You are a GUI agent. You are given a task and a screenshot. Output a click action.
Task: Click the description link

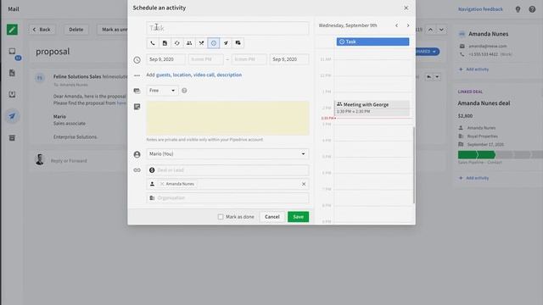pyautogui.click(x=229, y=75)
